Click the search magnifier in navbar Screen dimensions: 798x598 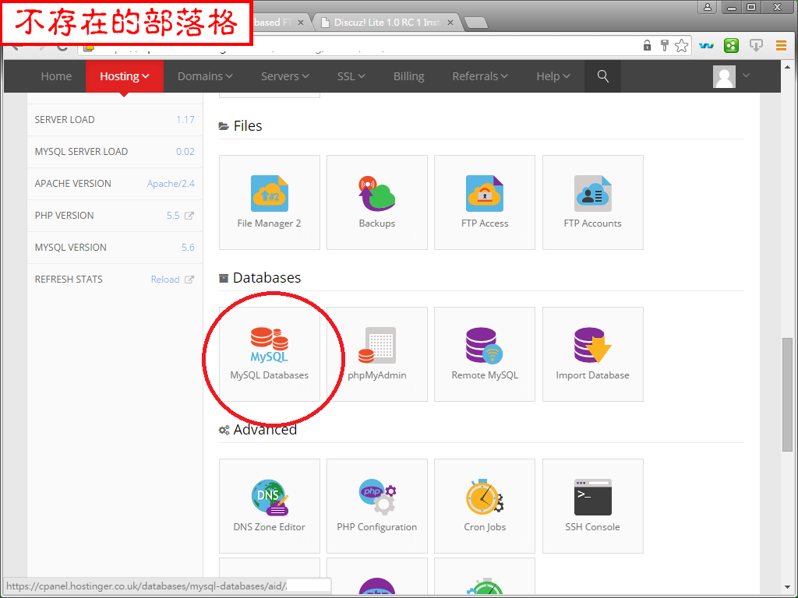click(602, 76)
